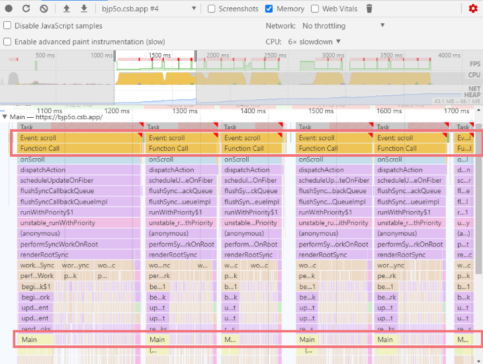Collapse the Main thread track
Image resolution: width=483 pixels, height=364 pixels.
pos(5,117)
